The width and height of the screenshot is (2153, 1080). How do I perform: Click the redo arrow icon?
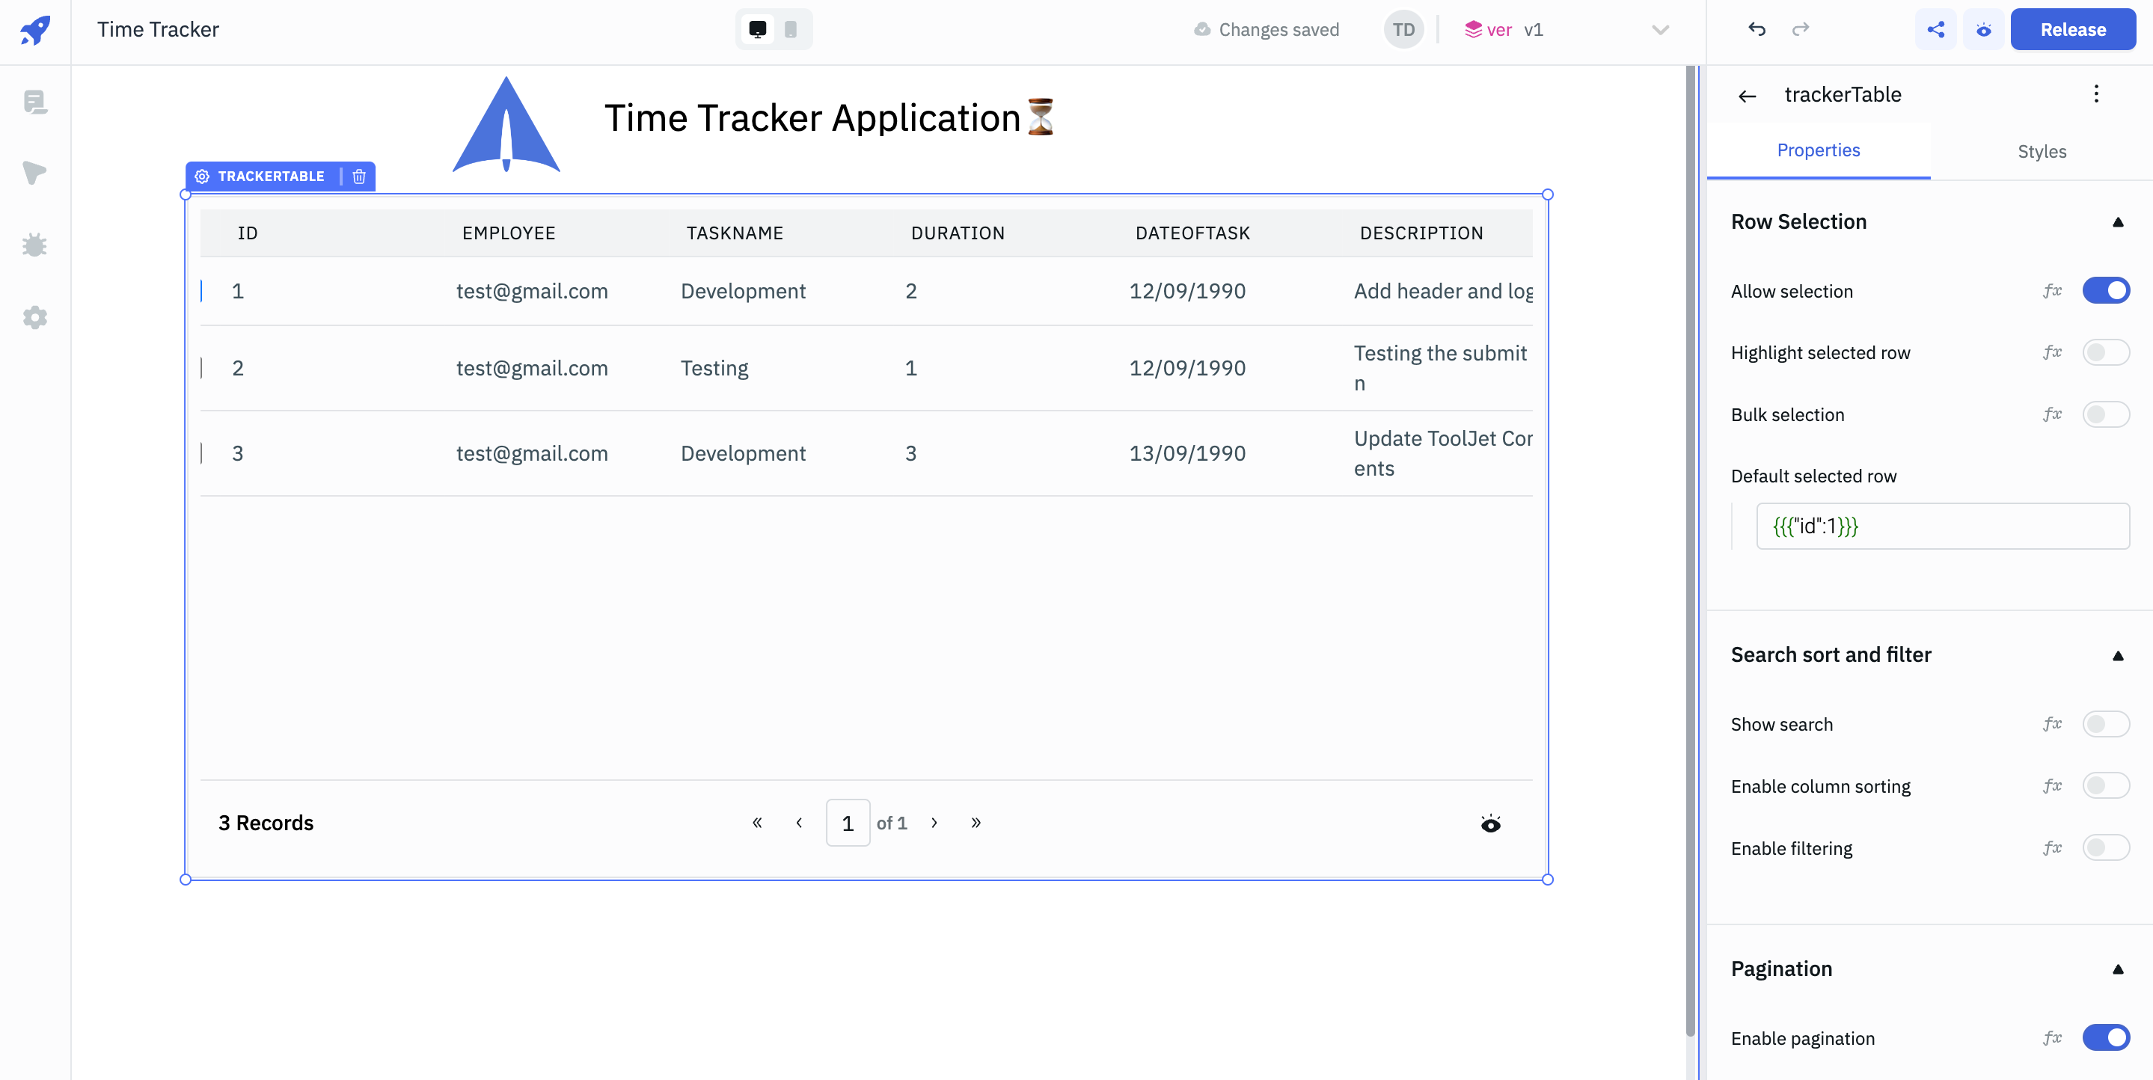click(x=1801, y=30)
